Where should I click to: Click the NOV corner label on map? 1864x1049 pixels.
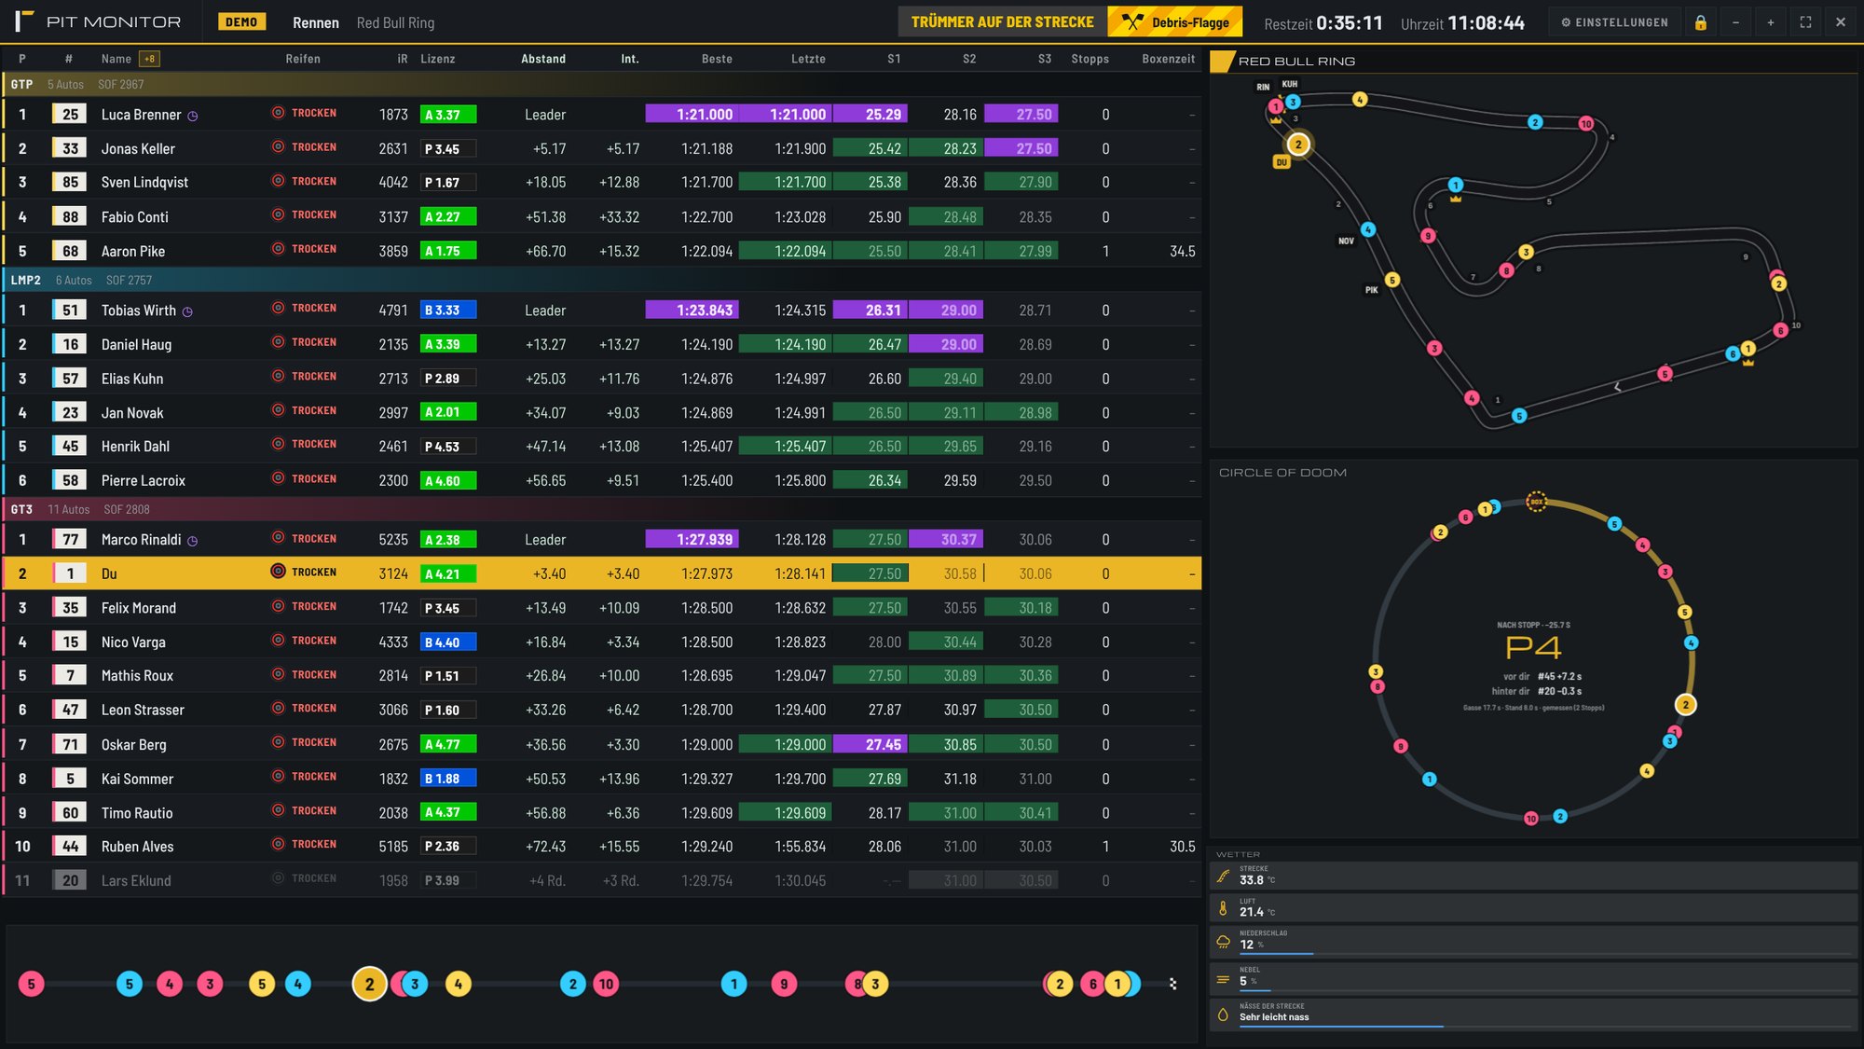coord(1346,241)
